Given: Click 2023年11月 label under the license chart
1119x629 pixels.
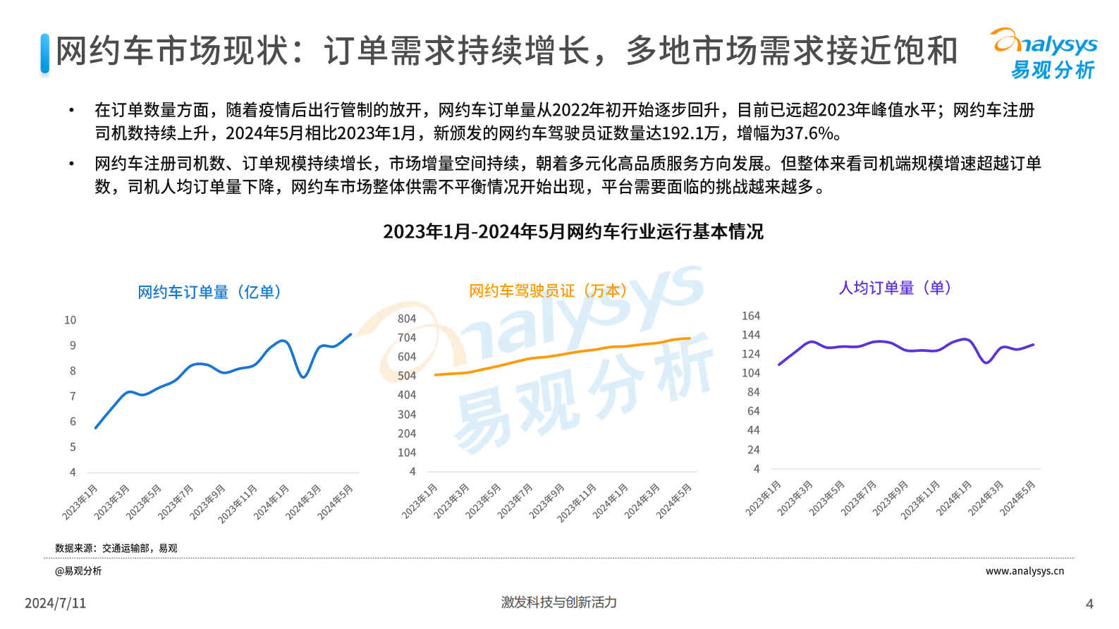Looking at the screenshot, I should (577, 503).
